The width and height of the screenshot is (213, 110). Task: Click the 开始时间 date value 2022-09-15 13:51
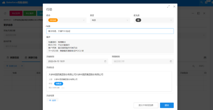(x=57, y=61)
